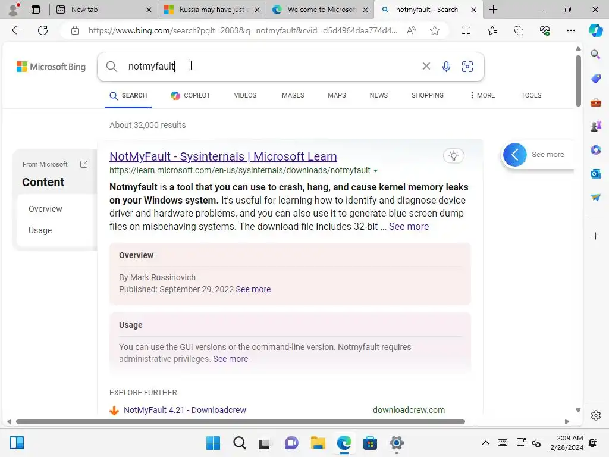Search using an image visual search
Screen dimensions: 609x457
(x=467, y=67)
